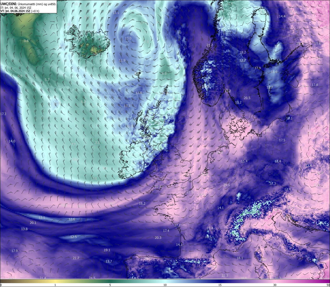Click the 25.6 value label
The width and height of the screenshot is (330, 287).
[x=227, y=185]
